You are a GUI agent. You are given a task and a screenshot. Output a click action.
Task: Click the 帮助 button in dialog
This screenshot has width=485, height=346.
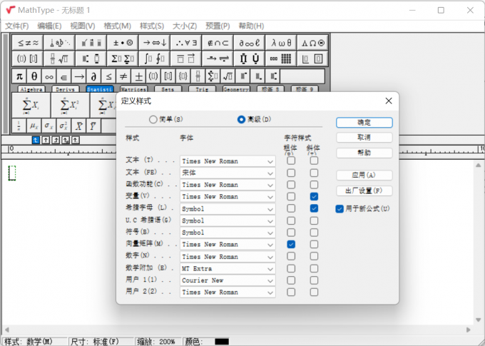tap(364, 153)
